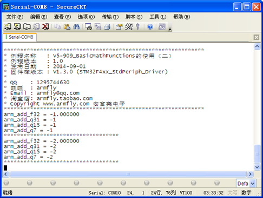Open the 帮助(H) menu
263x198 pixels.
click(181, 17)
